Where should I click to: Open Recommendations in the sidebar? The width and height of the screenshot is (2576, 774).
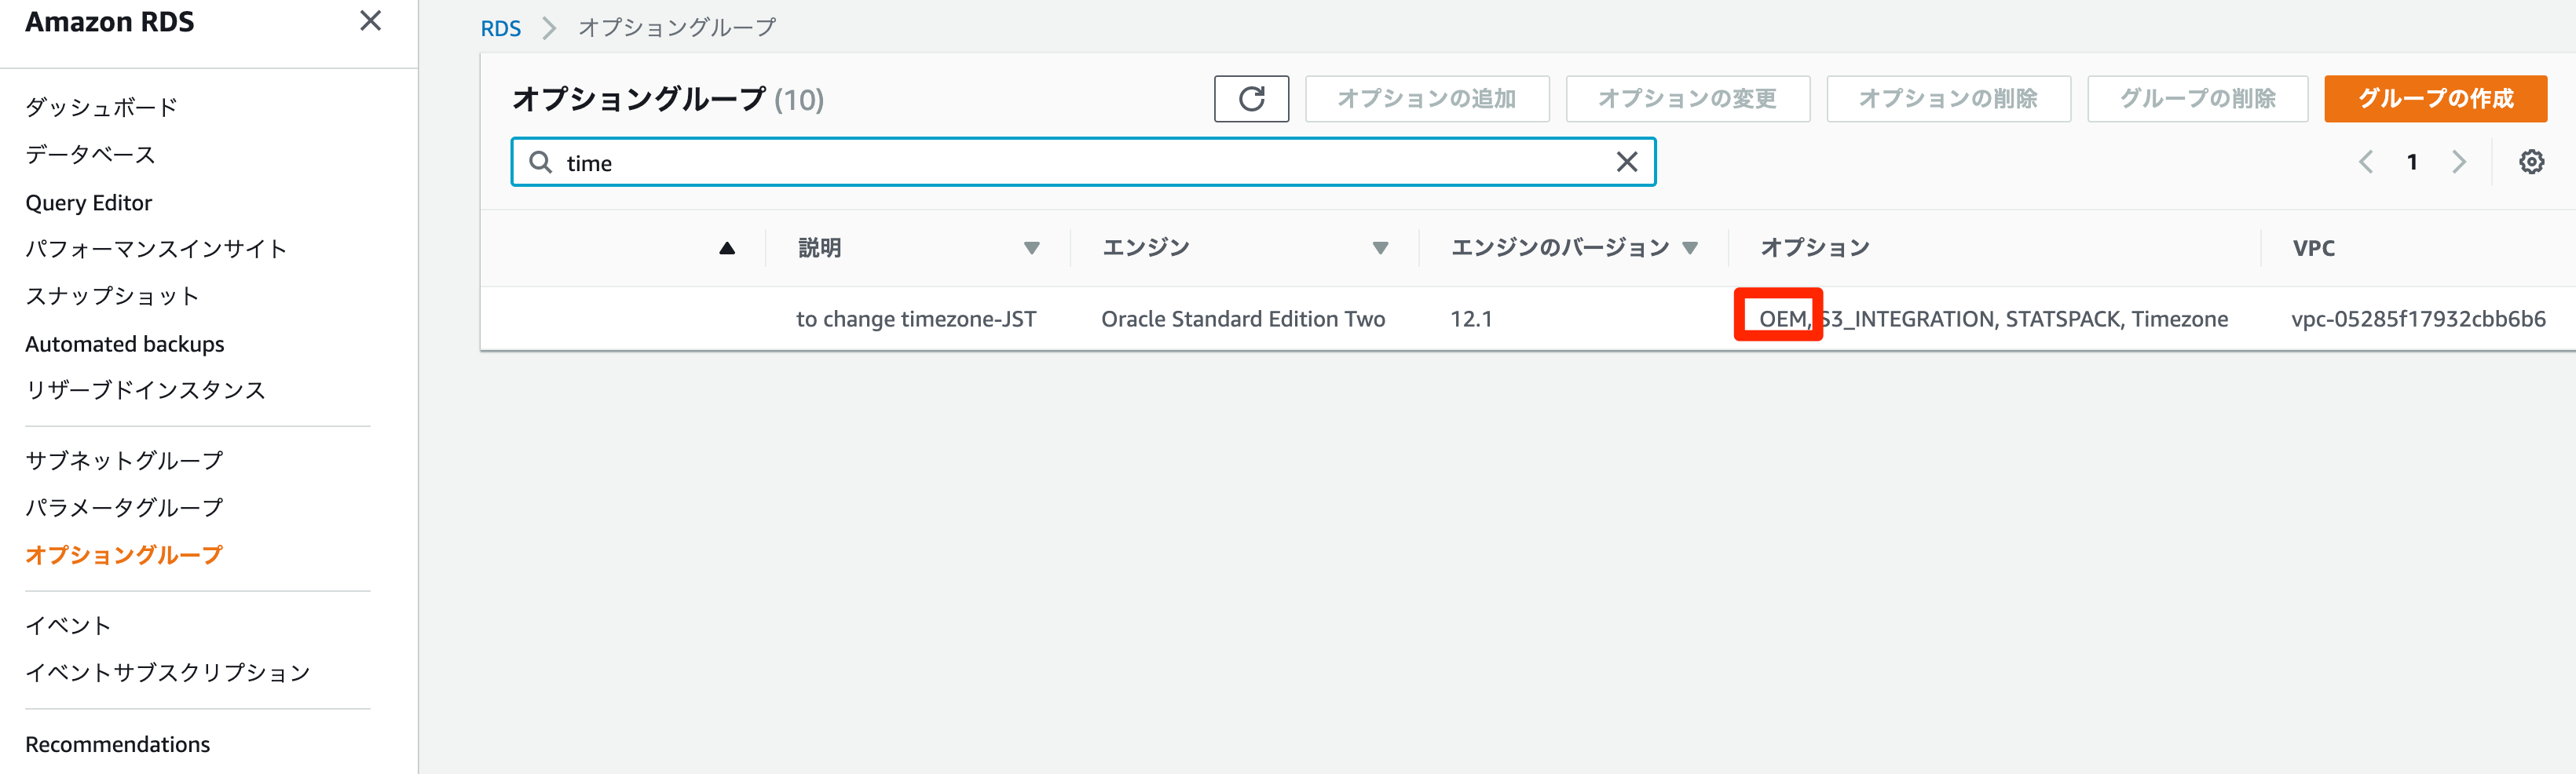tap(117, 744)
